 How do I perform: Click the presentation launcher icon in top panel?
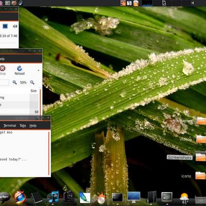[14, 3]
